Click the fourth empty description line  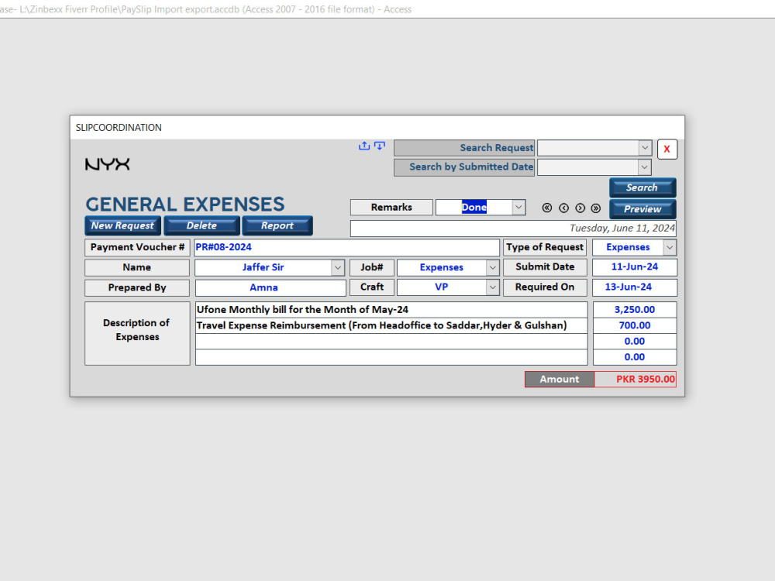click(x=391, y=357)
